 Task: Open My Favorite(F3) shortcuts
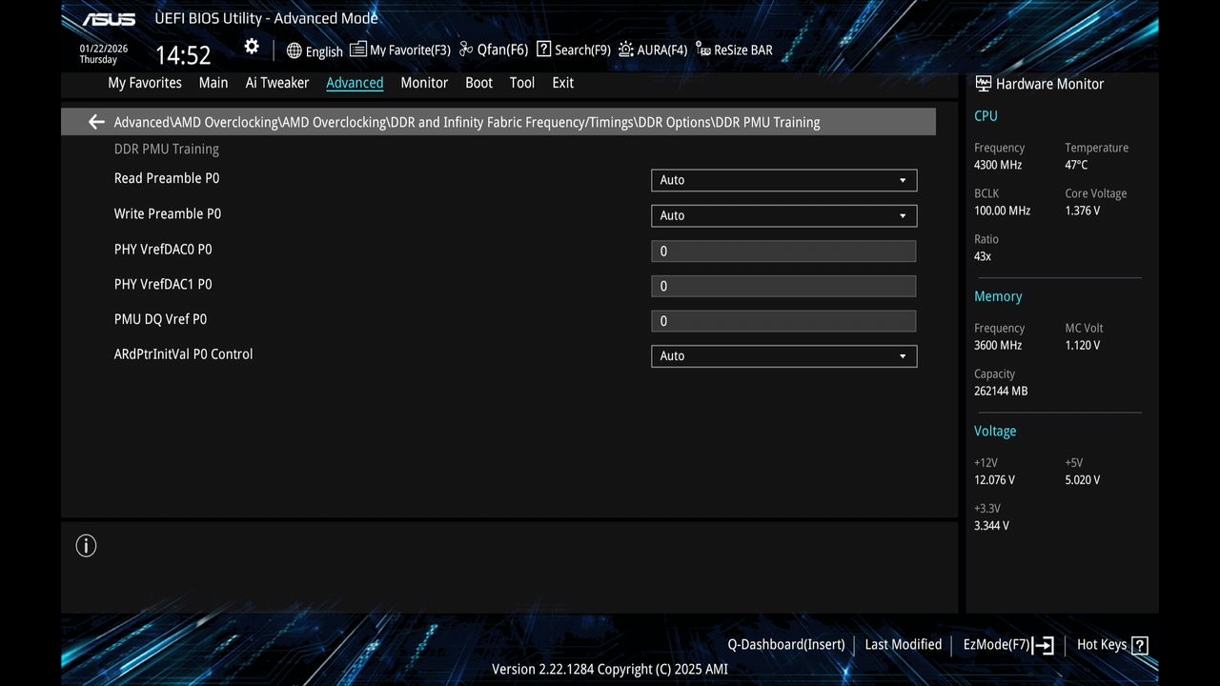tap(399, 50)
